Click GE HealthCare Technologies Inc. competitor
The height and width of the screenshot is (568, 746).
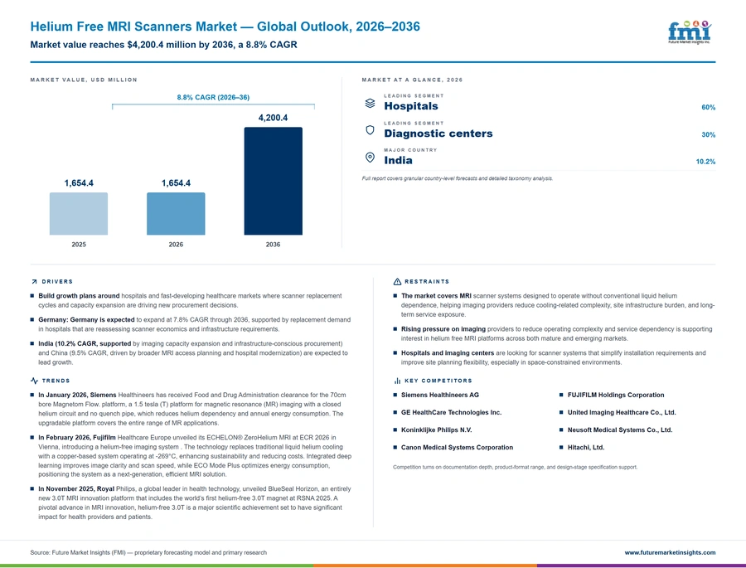point(451,413)
